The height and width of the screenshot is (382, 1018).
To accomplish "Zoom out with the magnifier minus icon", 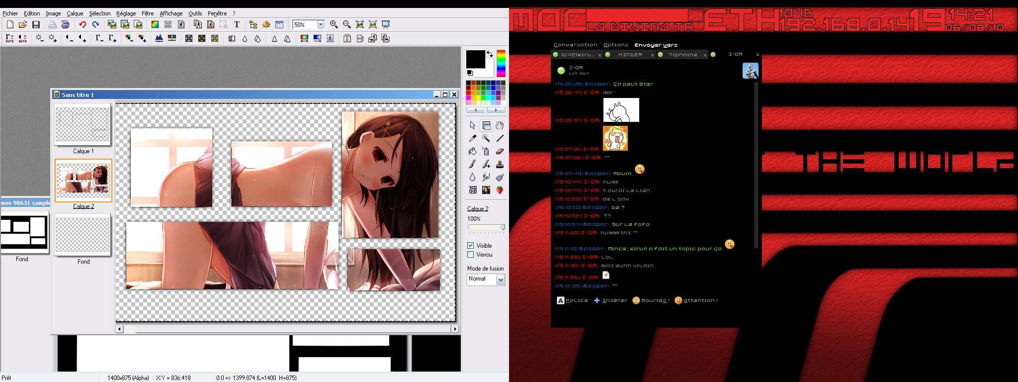I will (347, 24).
